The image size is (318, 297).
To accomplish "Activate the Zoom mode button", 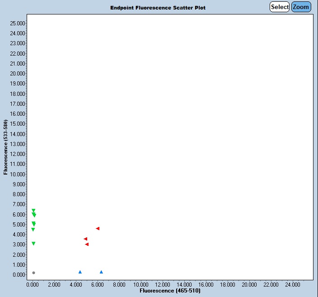I will [301, 7].
